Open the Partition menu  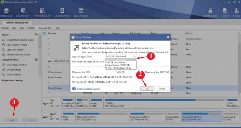click(31, 28)
